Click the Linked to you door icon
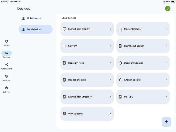The image size is (176, 132). click(x=23, y=18)
